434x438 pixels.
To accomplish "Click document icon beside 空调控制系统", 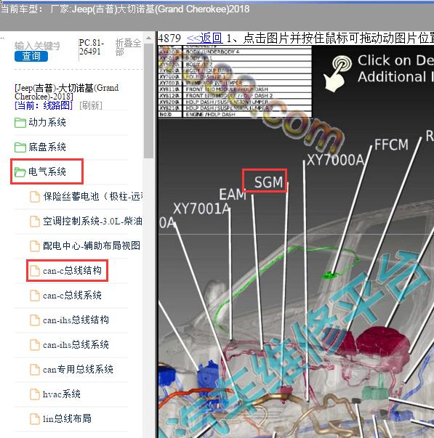I will [35, 222].
